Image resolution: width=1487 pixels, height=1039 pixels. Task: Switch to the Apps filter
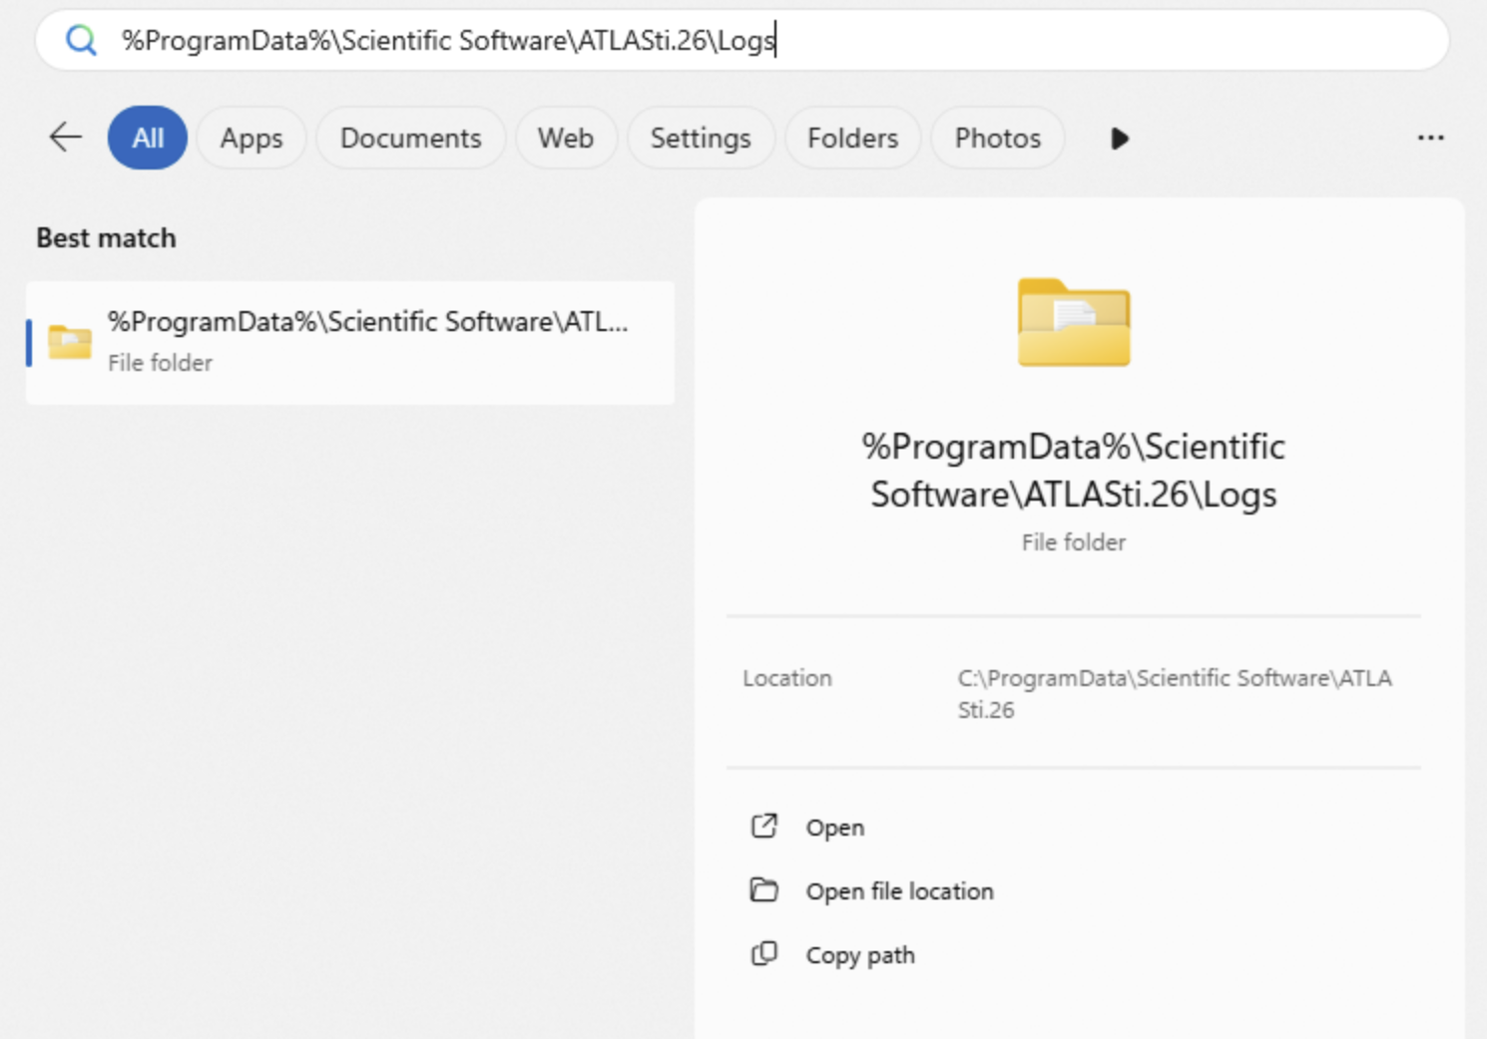pos(251,138)
